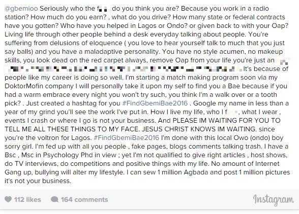Viewport: 299px width, 214px height.
Task: Click the words match making program
Action: 173,78
